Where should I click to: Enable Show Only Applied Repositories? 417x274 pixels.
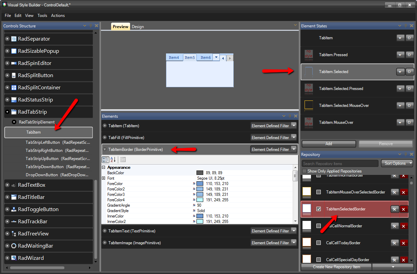304,171
